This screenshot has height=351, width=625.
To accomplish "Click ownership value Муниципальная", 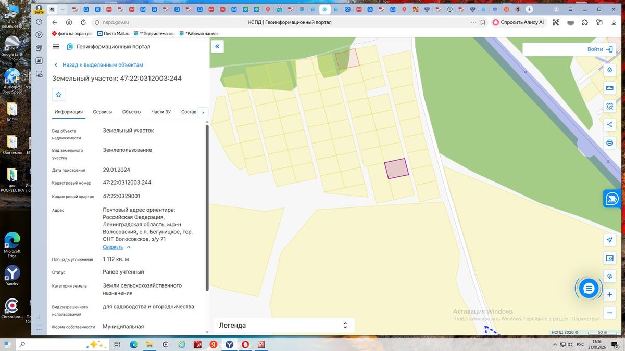I will pos(123,327).
